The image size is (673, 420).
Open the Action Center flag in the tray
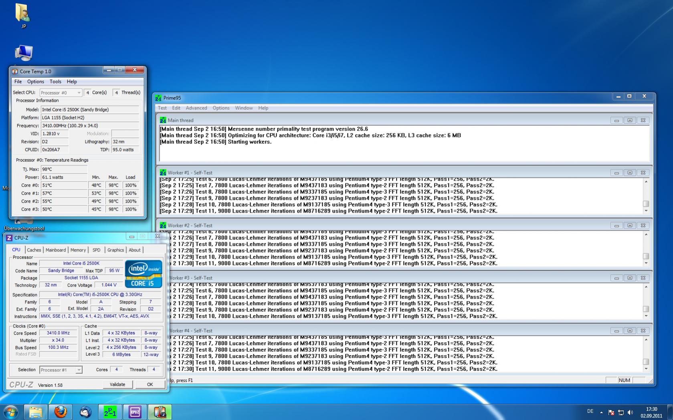point(611,412)
